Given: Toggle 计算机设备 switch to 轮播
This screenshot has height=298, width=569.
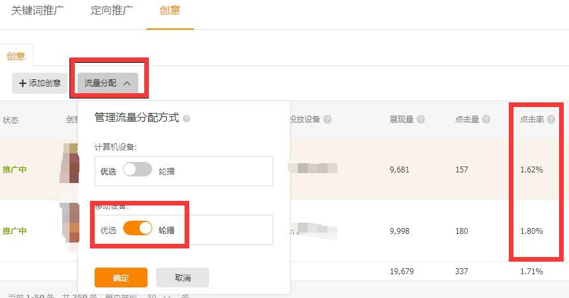Looking at the screenshot, I should pos(138,170).
